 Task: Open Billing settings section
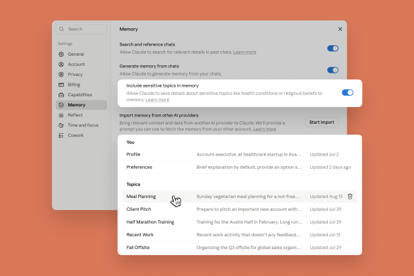pyautogui.click(x=81, y=85)
